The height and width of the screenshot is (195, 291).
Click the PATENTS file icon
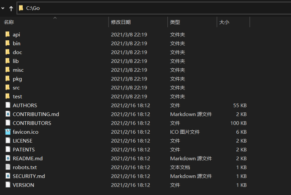pyautogui.click(x=8, y=149)
